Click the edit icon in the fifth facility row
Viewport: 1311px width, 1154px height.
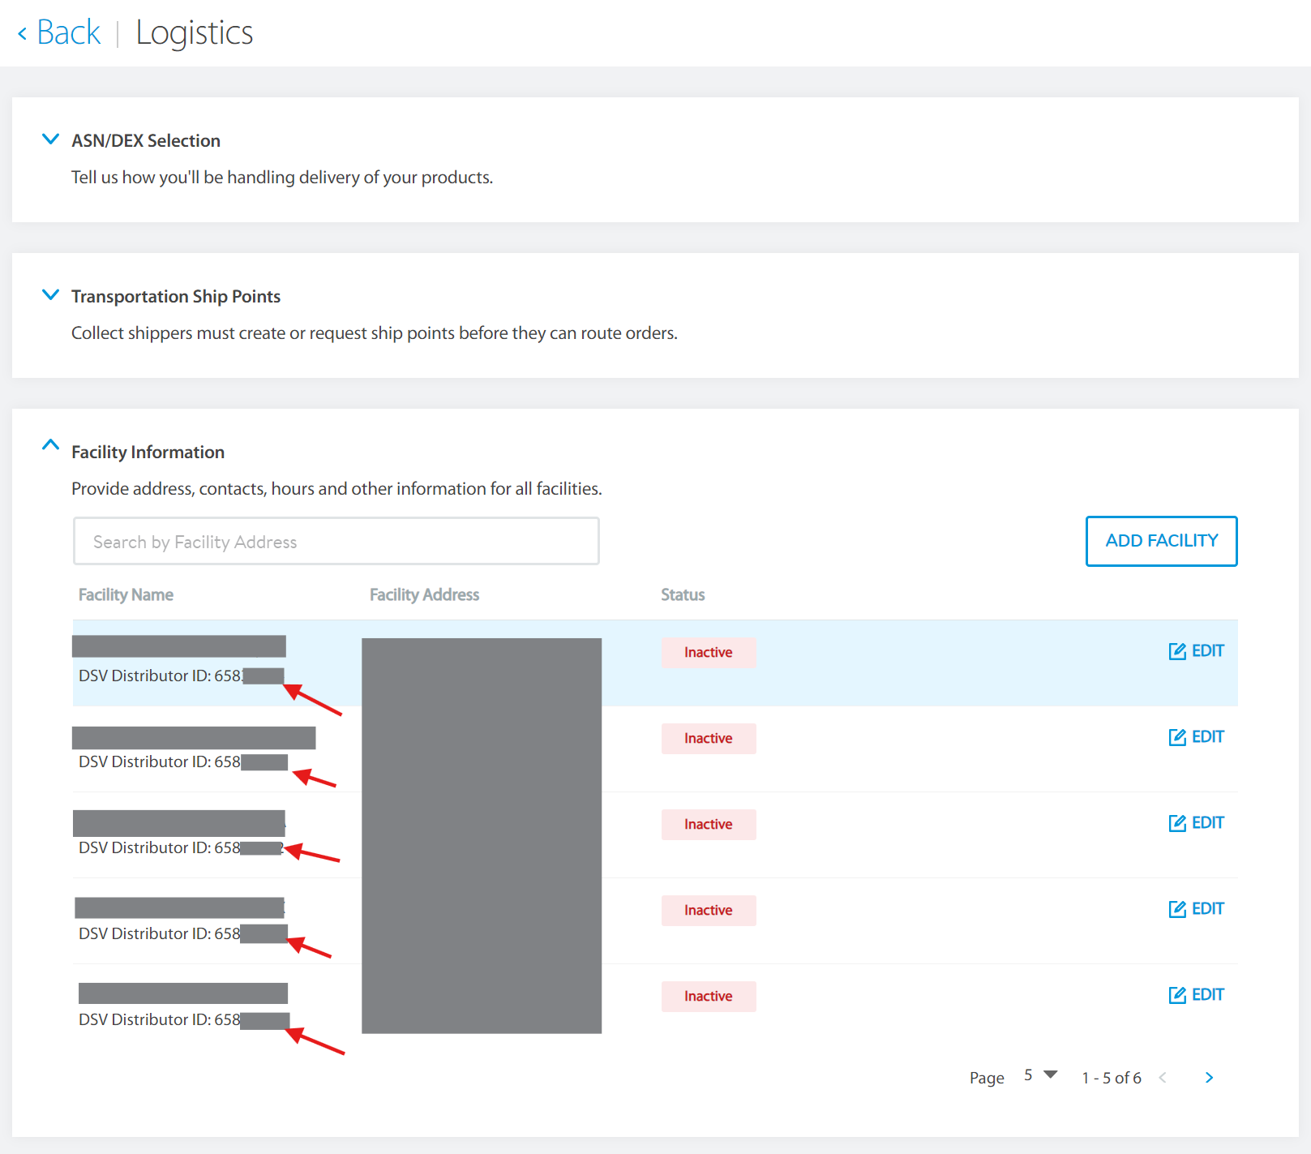[1177, 995]
